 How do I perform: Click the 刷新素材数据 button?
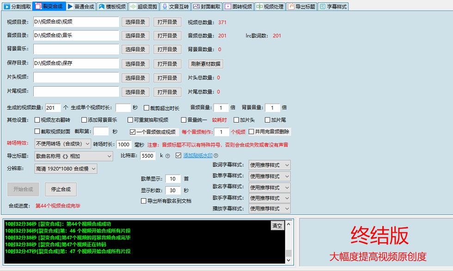[206, 64]
